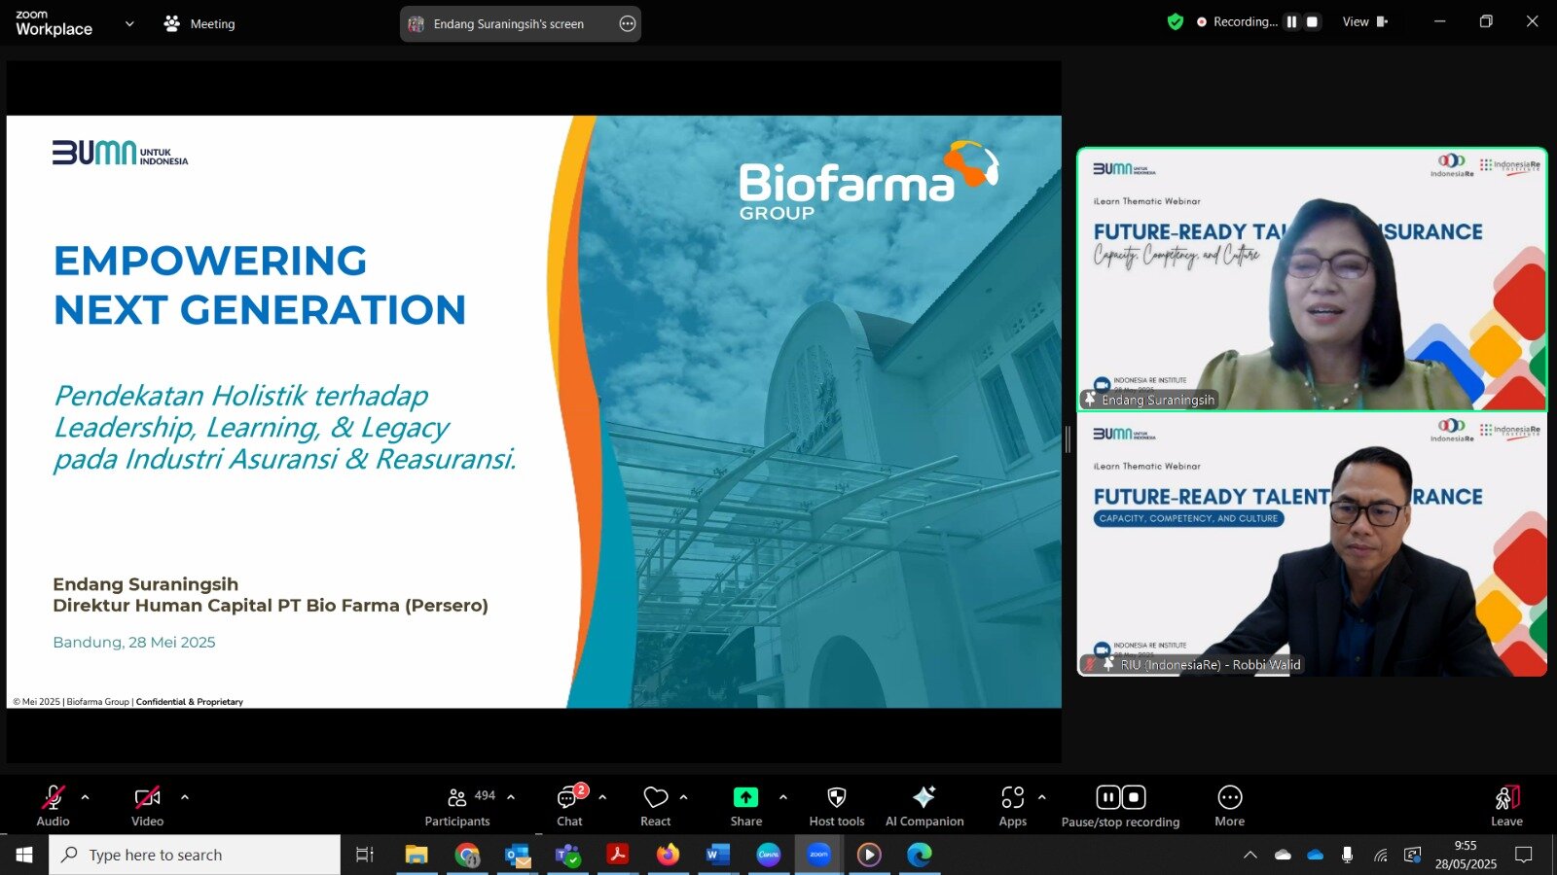Stop recording in bottom toolbar
This screenshot has height=875, width=1557.
[1134, 797]
